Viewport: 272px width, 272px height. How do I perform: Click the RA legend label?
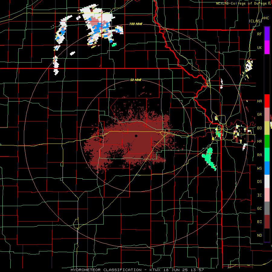coord(259,155)
